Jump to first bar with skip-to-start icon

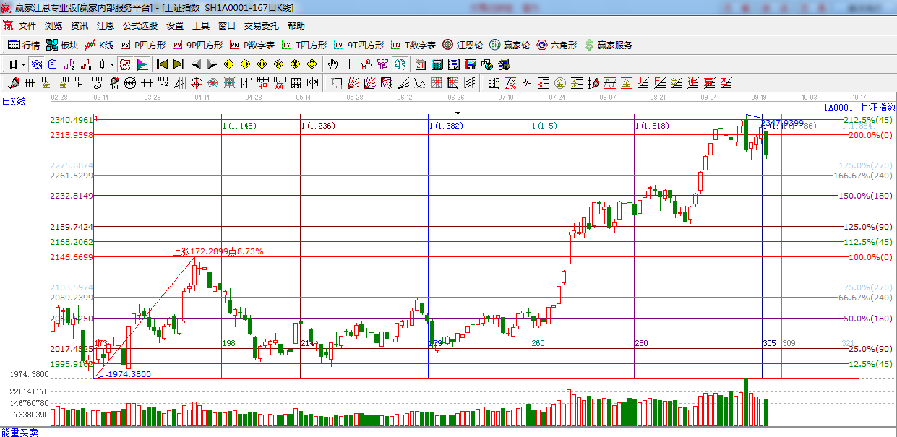point(162,64)
